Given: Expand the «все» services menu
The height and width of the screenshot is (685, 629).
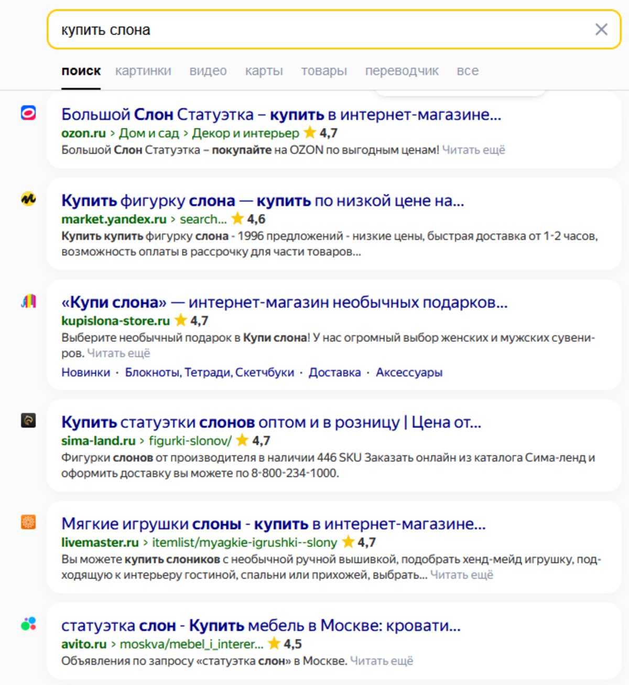Looking at the screenshot, I should (x=468, y=71).
